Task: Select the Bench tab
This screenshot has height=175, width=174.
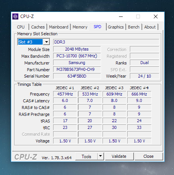Action: click(134, 27)
